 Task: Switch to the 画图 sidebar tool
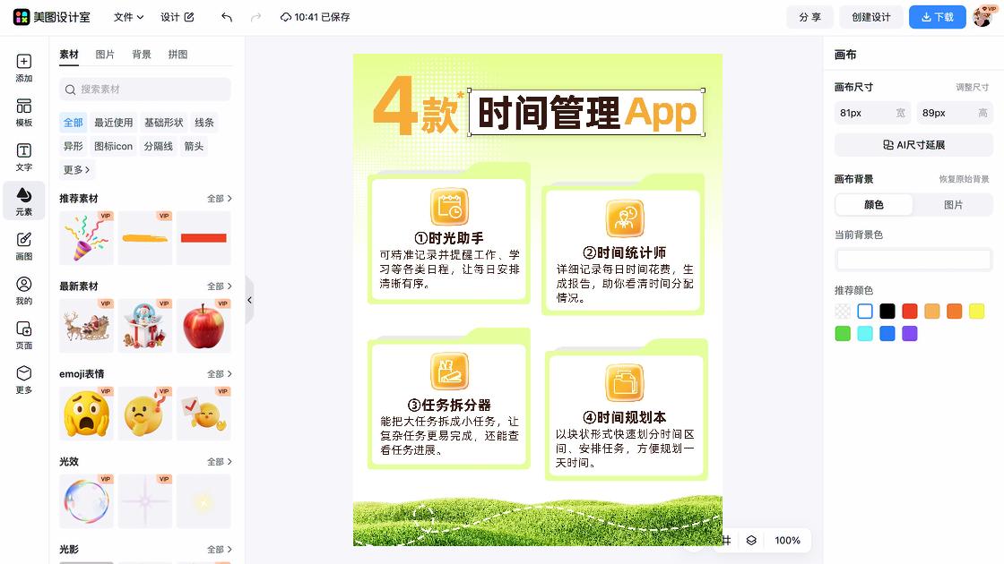23,244
